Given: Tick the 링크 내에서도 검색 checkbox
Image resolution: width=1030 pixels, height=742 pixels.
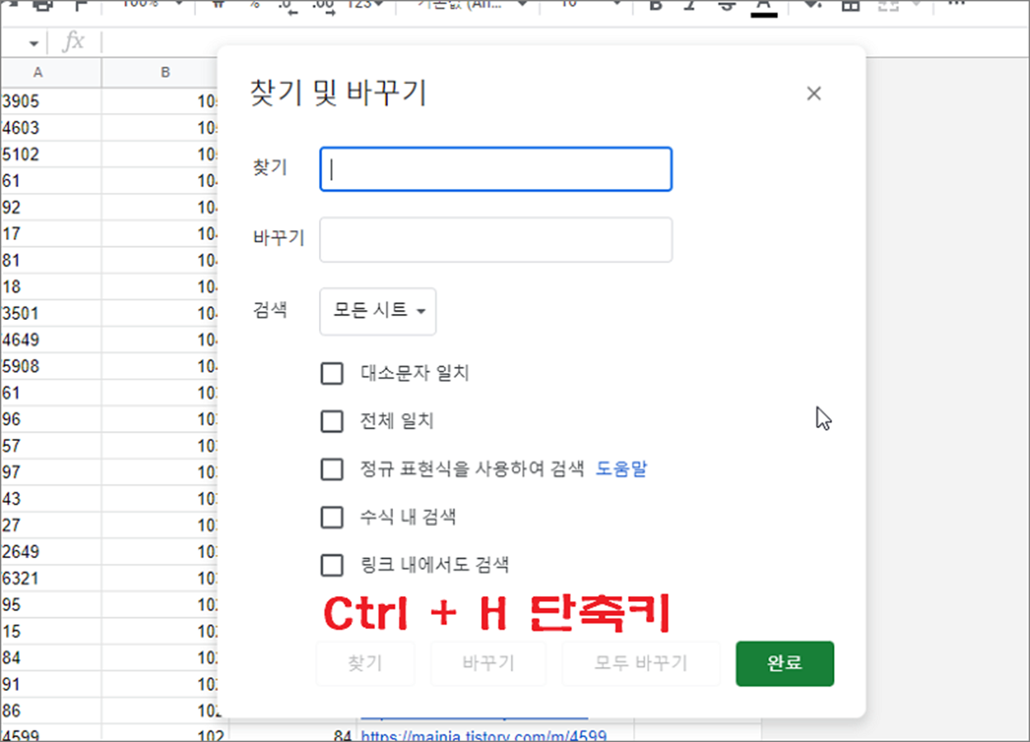Looking at the screenshot, I should (x=331, y=565).
